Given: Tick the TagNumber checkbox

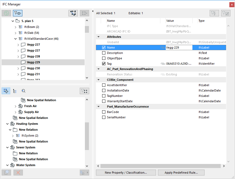Looking at the screenshot, I should coord(104,96).
